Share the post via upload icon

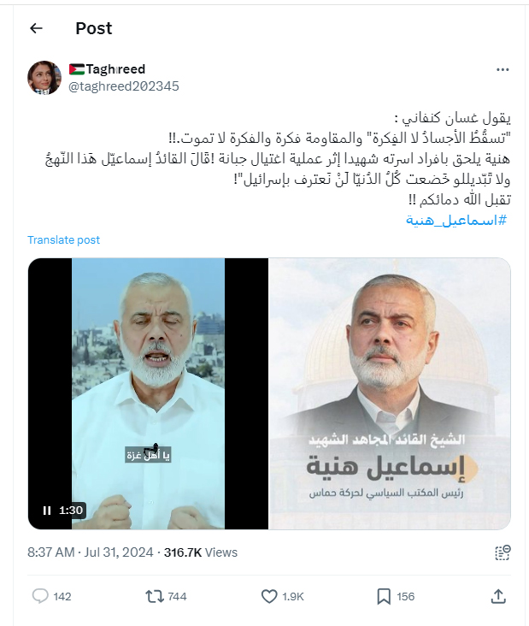point(498,596)
